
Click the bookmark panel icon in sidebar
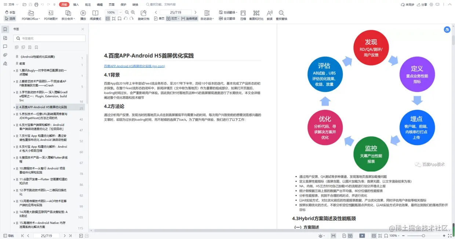coord(5,29)
